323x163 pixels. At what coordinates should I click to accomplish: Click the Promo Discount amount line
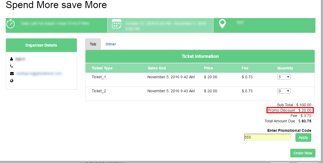[x=290, y=110]
